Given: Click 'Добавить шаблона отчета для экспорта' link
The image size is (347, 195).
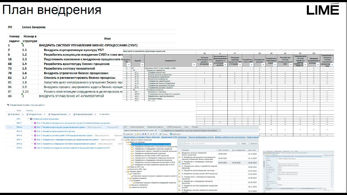Looking at the screenshot, I should (x=230, y=137).
